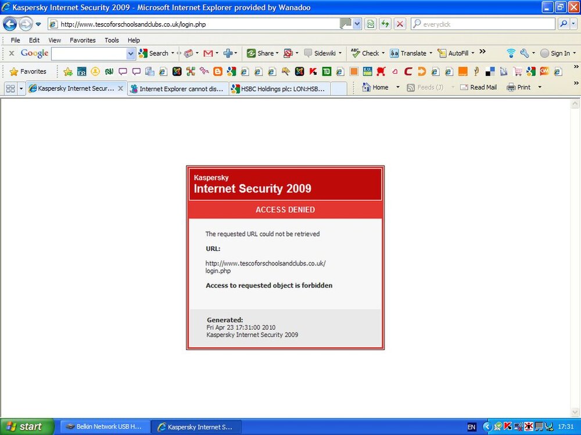Screen dimensions: 581x435
Task: Switch to Belkin Network USB Hub taskbar window
Action: pos(105,427)
